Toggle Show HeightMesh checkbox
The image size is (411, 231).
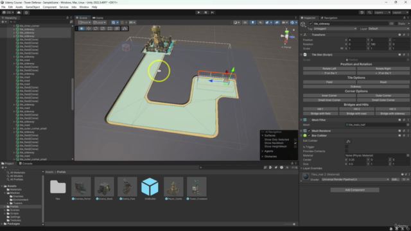pyautogui.click(x=295, y=146)
